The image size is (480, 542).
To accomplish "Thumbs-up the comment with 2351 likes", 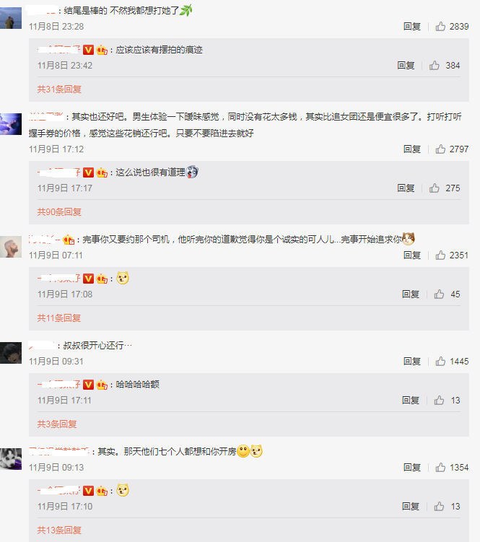I will 440,255.
